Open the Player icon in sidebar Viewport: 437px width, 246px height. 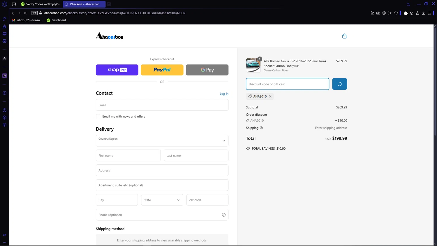coord(4,93)
